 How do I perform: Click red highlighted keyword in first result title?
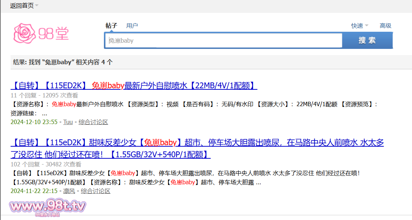(108, 86)
